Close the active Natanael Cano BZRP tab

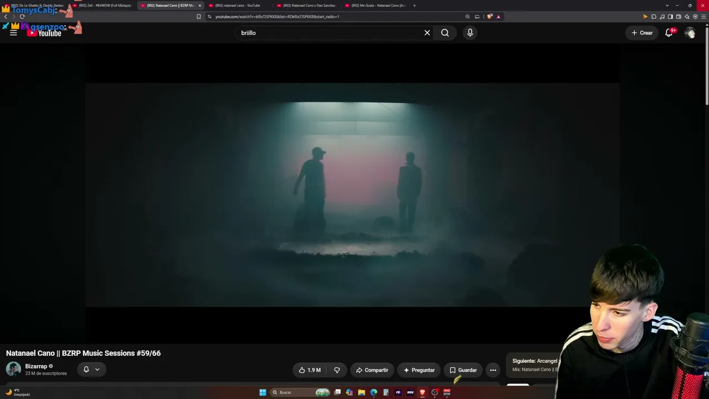(x=199, y=6)
